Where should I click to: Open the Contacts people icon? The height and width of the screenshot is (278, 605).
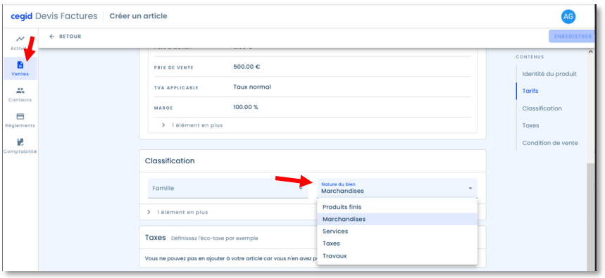(x=20, y=91)
